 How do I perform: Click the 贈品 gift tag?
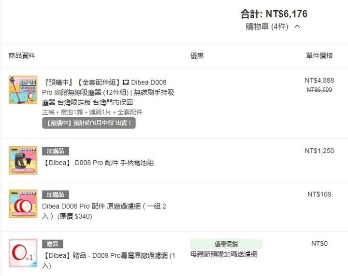(53, 244)
